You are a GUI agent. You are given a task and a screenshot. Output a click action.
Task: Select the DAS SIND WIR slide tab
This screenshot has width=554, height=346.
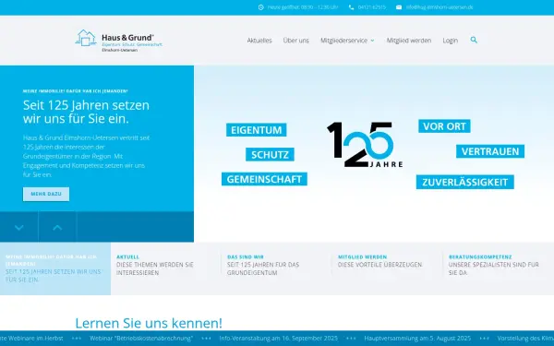click(x=277, y=268)
